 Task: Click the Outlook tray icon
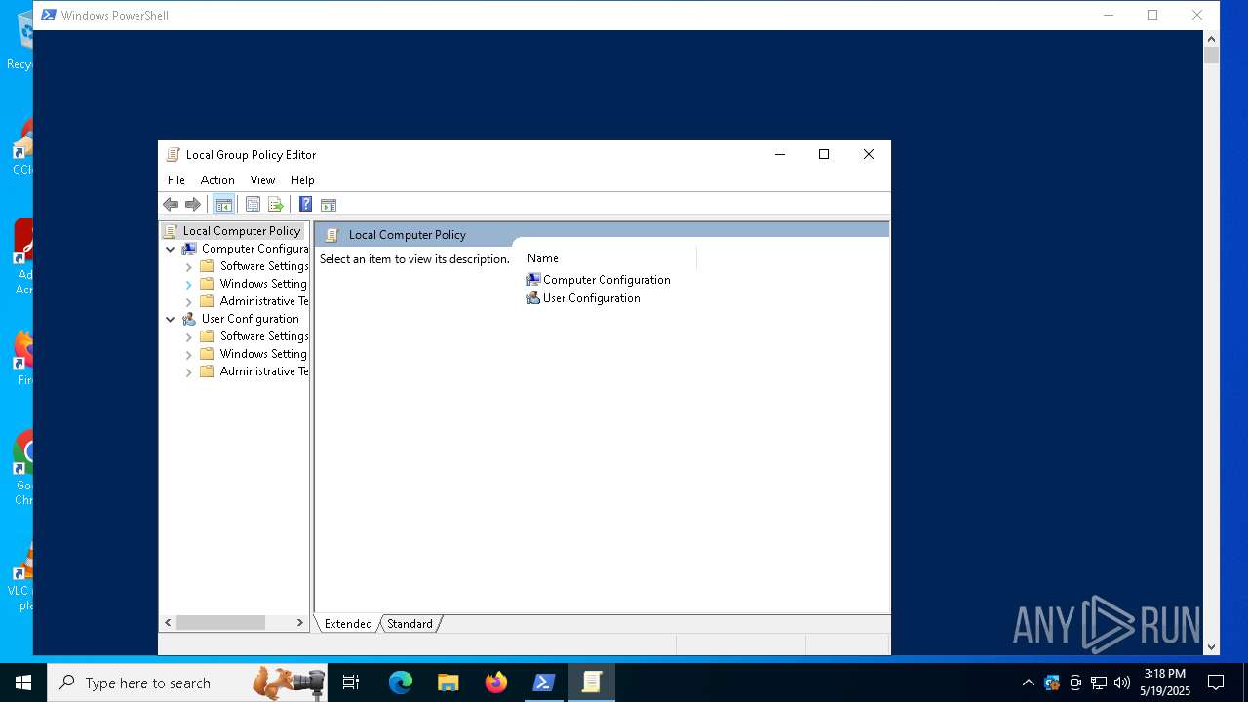[1052, 682]
